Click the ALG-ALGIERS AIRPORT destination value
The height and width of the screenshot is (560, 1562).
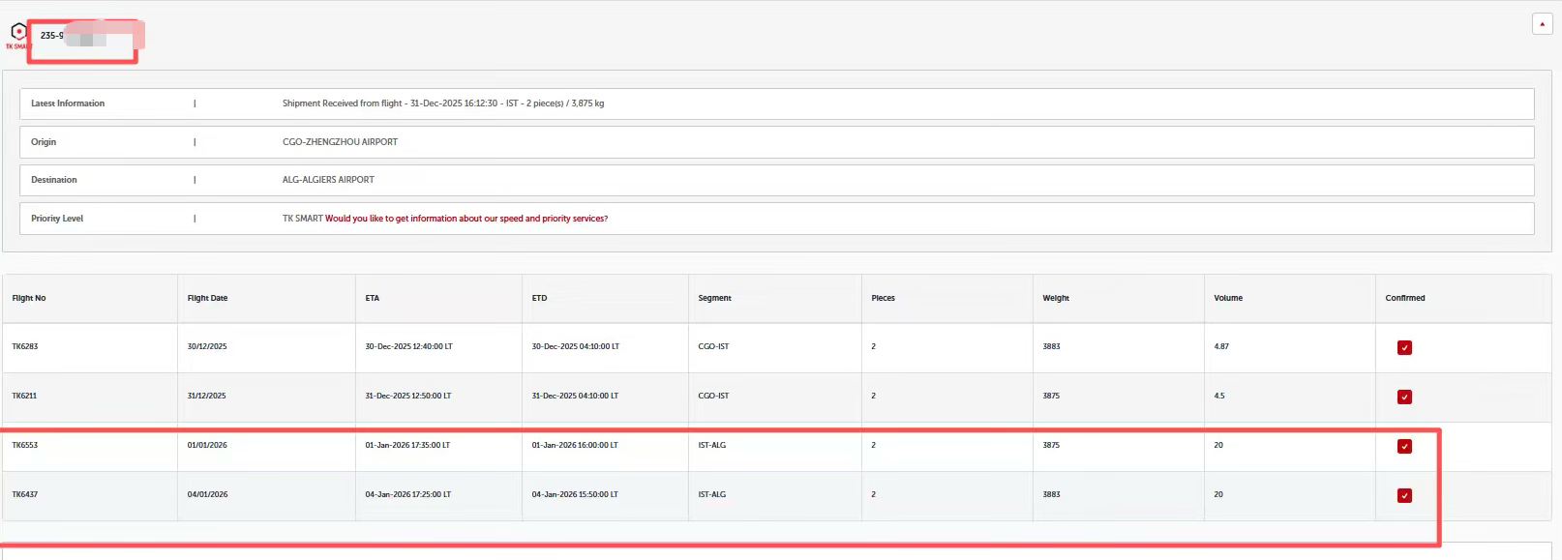click(x=328, y=180)
